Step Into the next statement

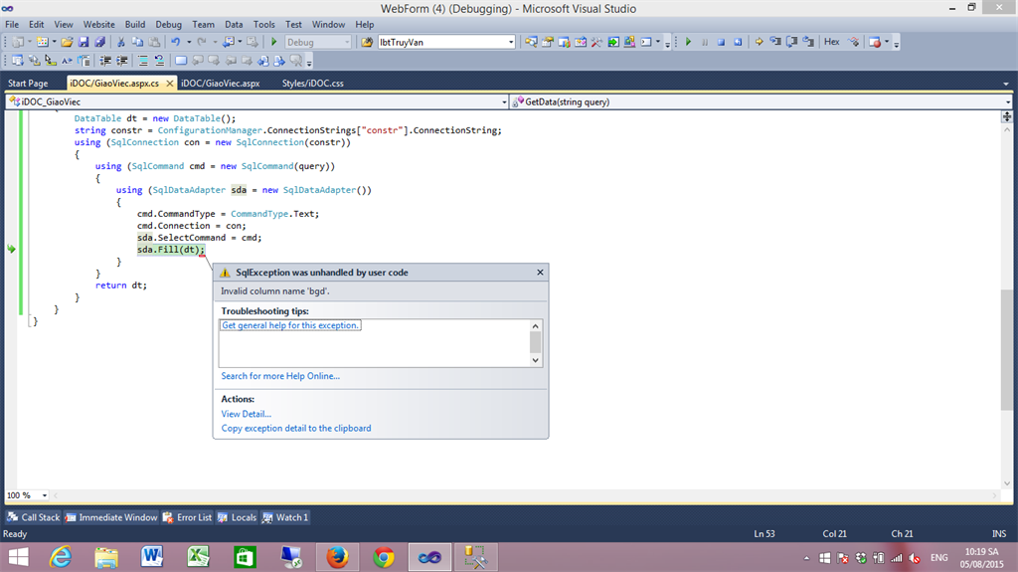pyautogui.click(x=775, y=42)
